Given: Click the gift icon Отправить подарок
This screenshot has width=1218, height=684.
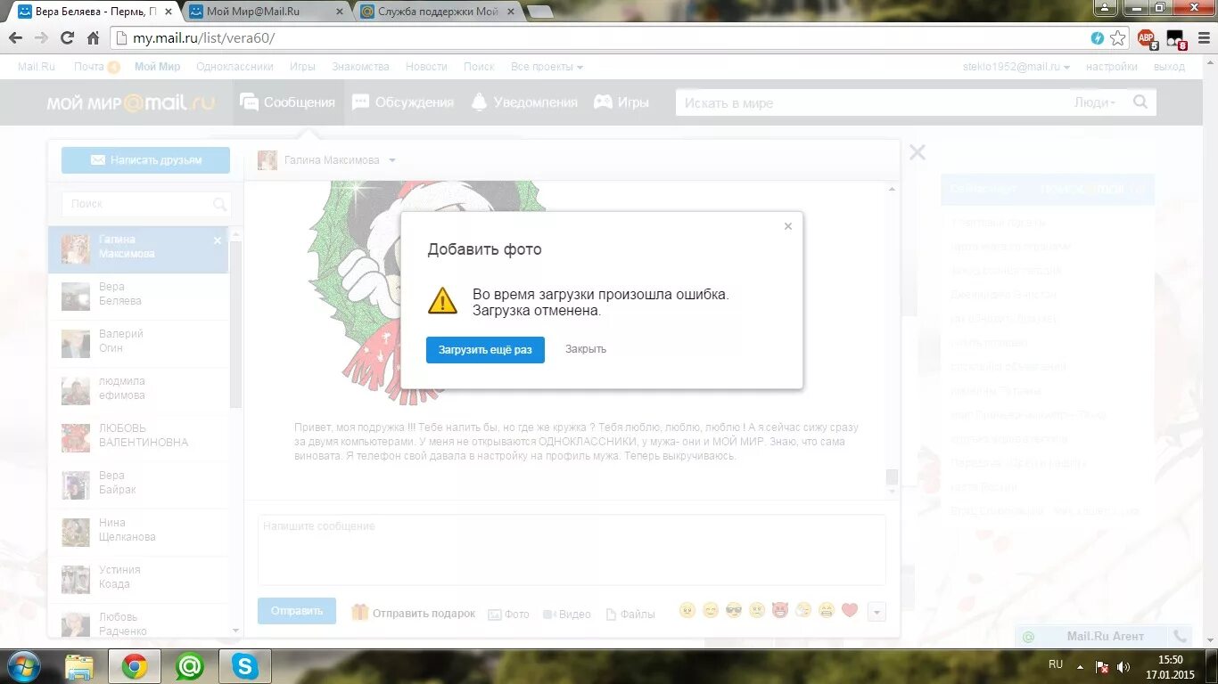Looking at the screenshot, I should (x=360, y=612).
